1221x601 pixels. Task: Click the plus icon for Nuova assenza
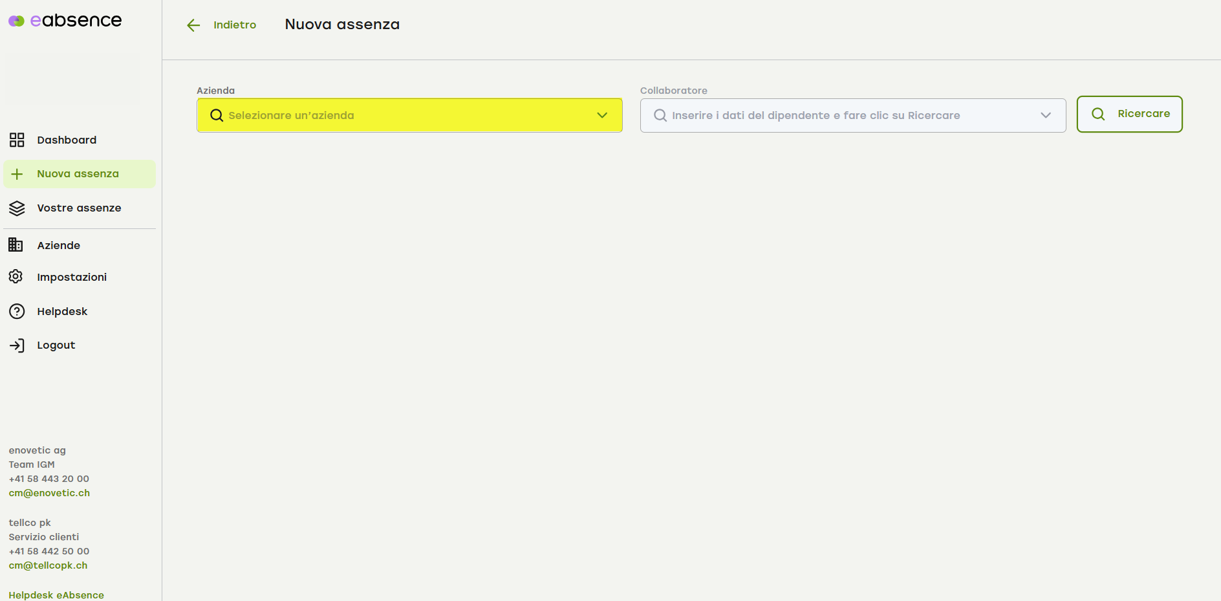[x=17, y=174]
